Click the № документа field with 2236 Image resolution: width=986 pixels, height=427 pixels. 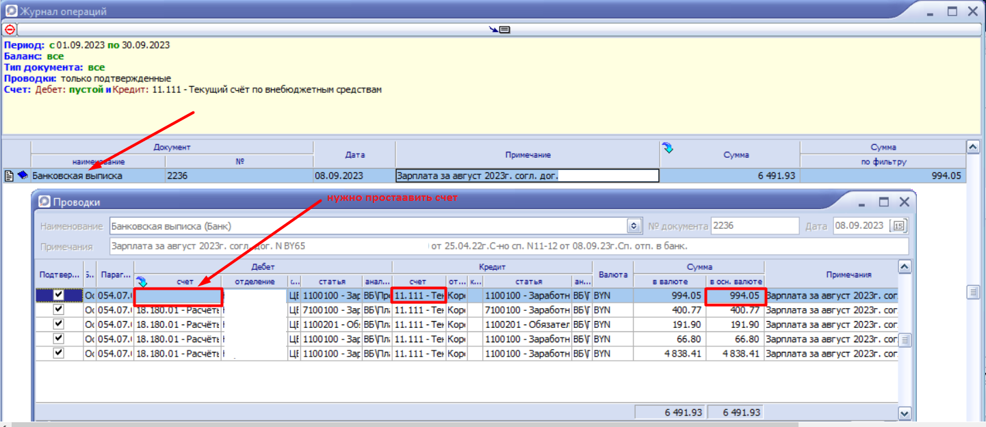click(754, 226)
